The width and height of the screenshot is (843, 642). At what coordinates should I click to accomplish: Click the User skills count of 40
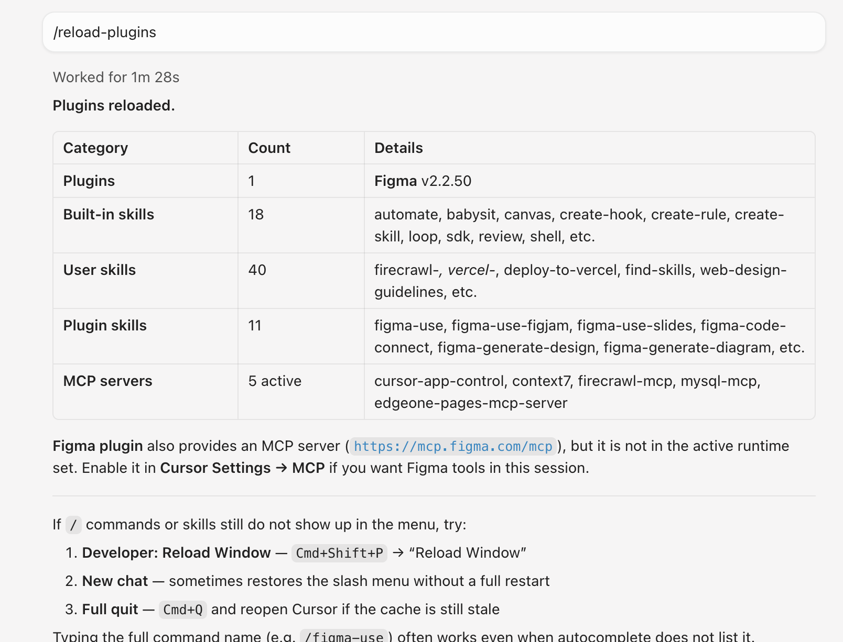click(257, 270)
